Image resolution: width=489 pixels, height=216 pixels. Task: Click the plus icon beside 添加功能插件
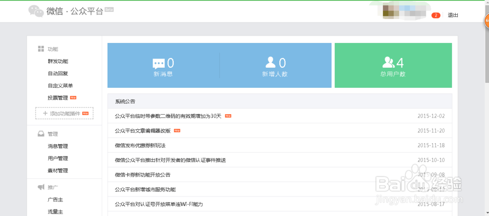45,114
